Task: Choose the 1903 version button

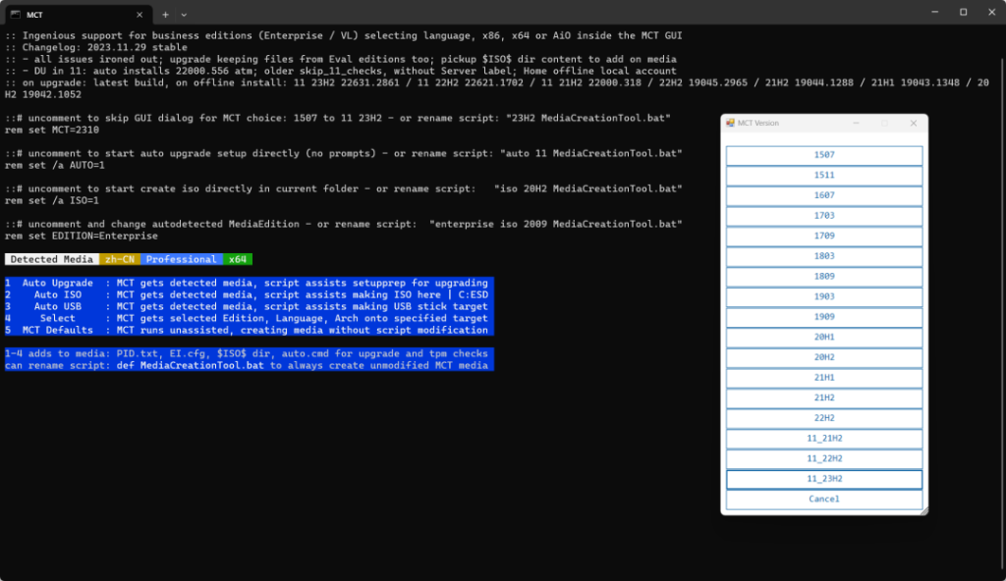Action: (824, 297)
